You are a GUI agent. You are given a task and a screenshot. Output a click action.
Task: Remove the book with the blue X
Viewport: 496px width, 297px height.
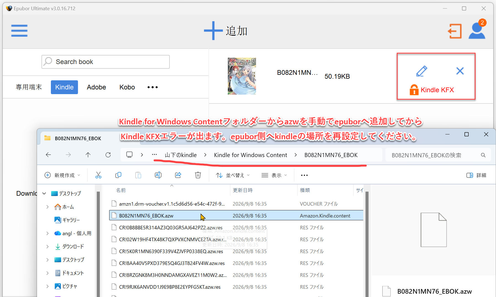coord(460,71)
